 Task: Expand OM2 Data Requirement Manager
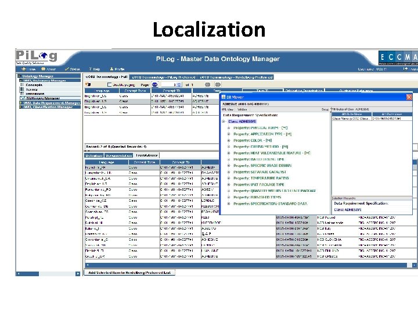click(21, 102)
